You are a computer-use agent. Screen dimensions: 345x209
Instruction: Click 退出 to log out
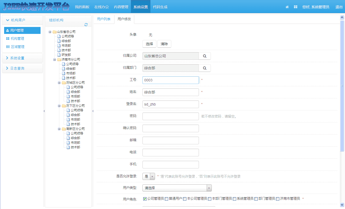pos(339,7)
